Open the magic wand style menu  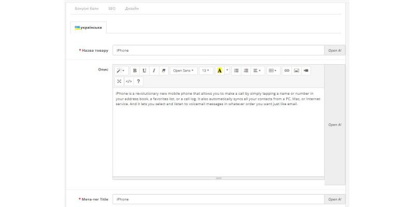[x=122, y=70]
